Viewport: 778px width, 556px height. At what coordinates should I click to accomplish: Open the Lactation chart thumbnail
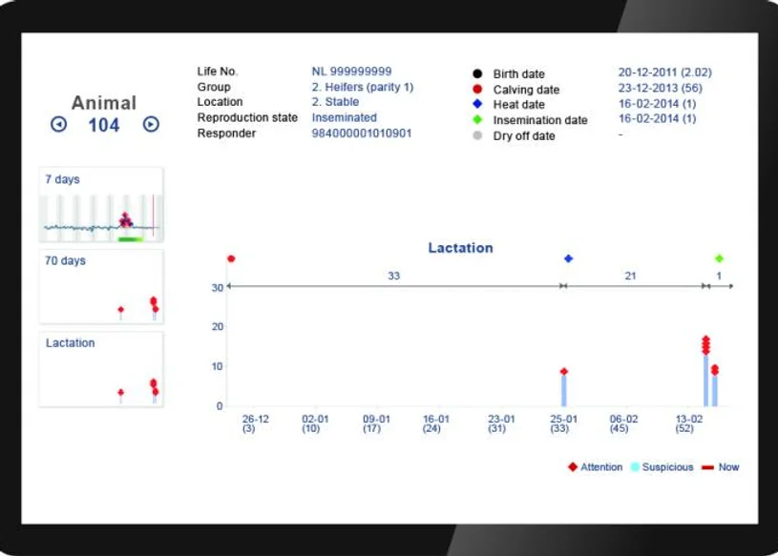tap(101, 369)
